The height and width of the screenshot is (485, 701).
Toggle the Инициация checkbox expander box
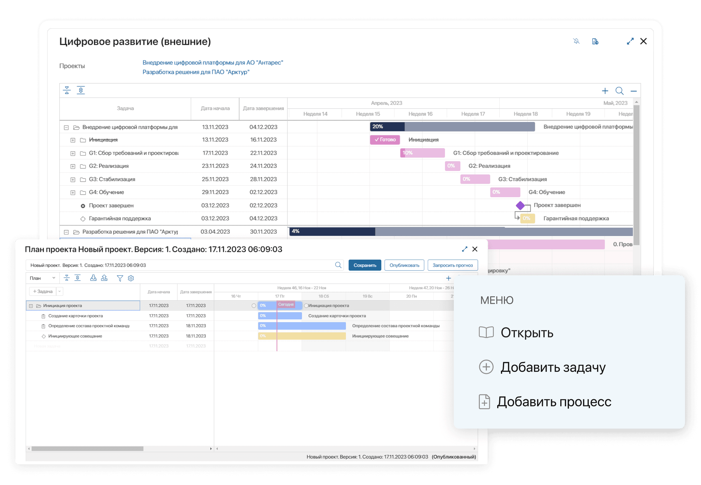pyautogui.click(x=73, y=140)
